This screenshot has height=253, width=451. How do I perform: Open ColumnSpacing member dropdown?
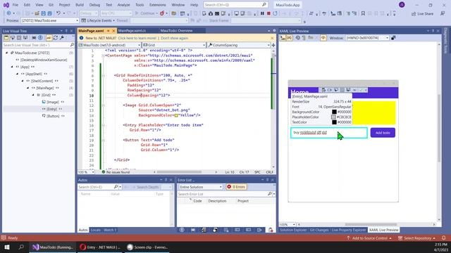(238, 45)
